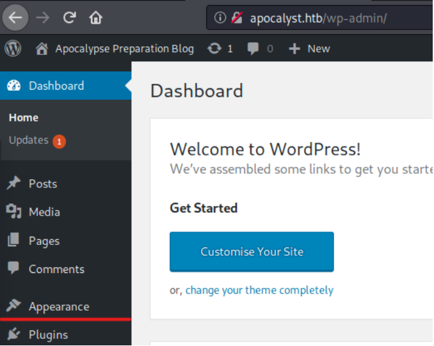This screenshot has width=434, height=346.
Task: Click the updates count 1 in admin bar
Action: (230, 49)
